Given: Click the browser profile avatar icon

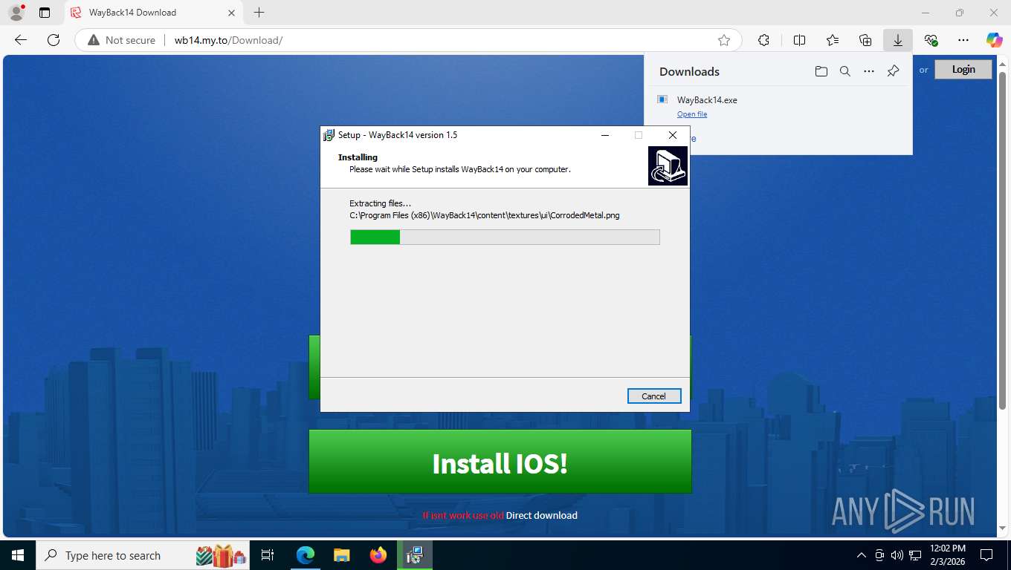Looking at the screenshot, I should 16,13.
